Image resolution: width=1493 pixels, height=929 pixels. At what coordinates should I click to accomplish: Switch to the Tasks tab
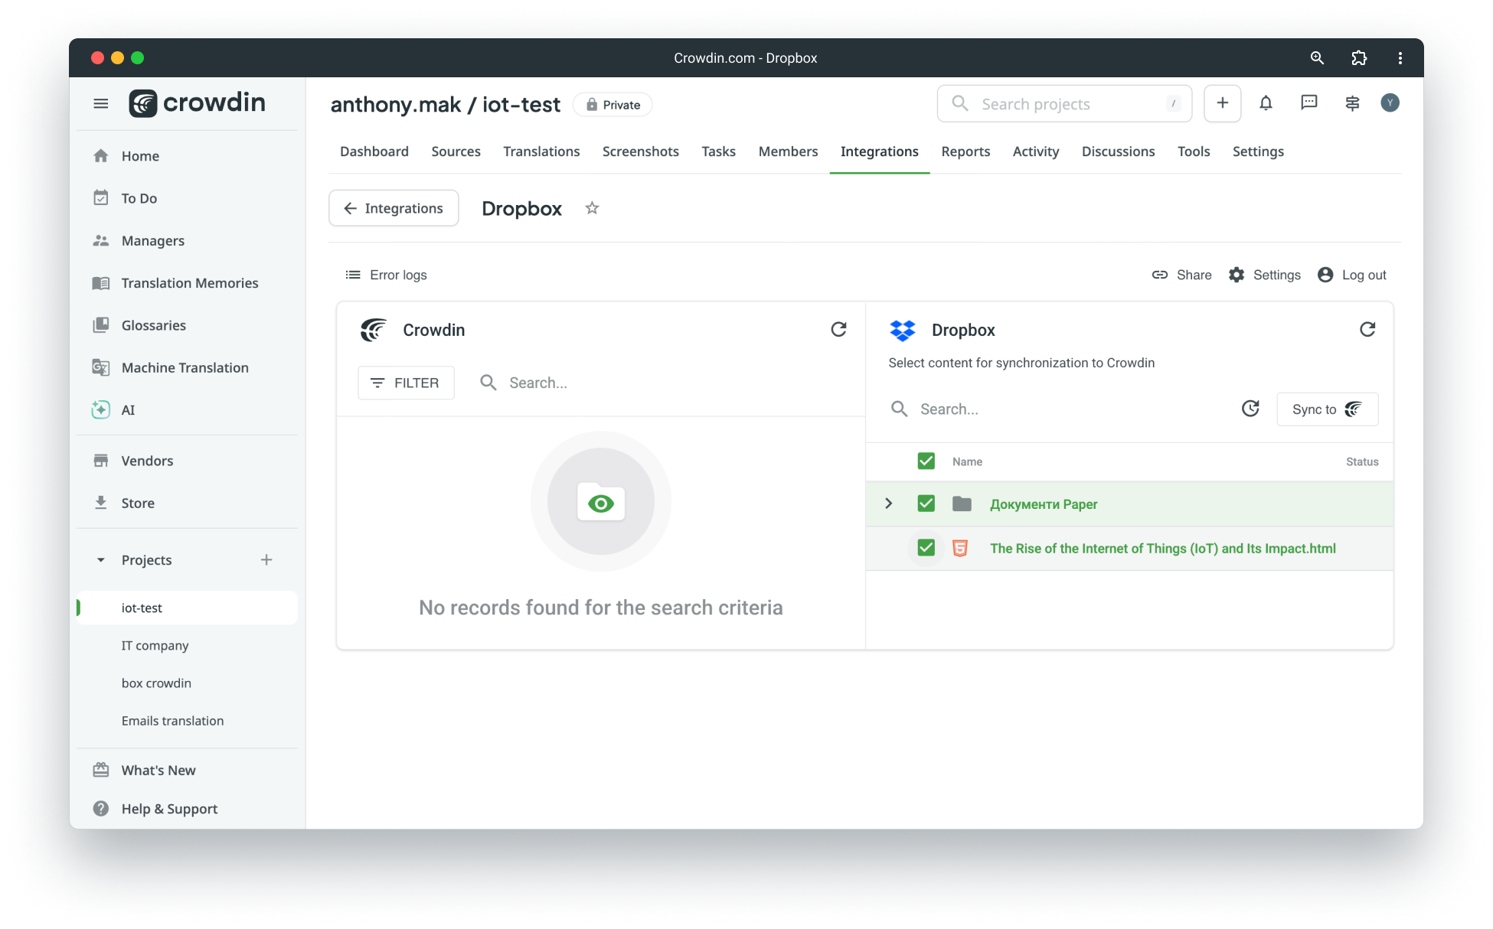point(718,152)
